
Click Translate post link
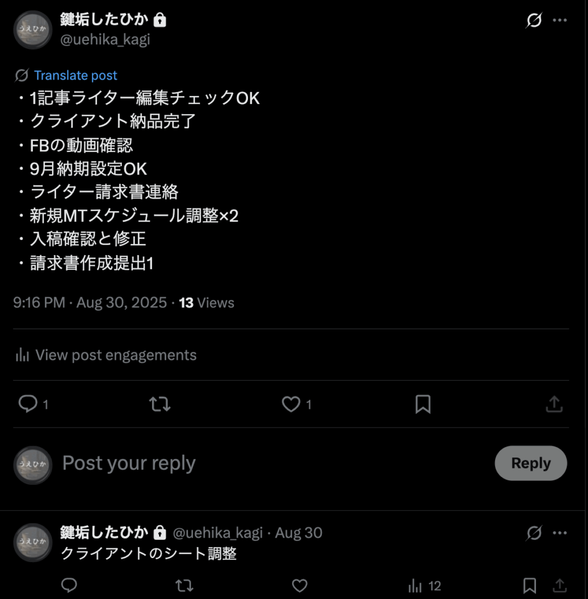tap(75, 75)
